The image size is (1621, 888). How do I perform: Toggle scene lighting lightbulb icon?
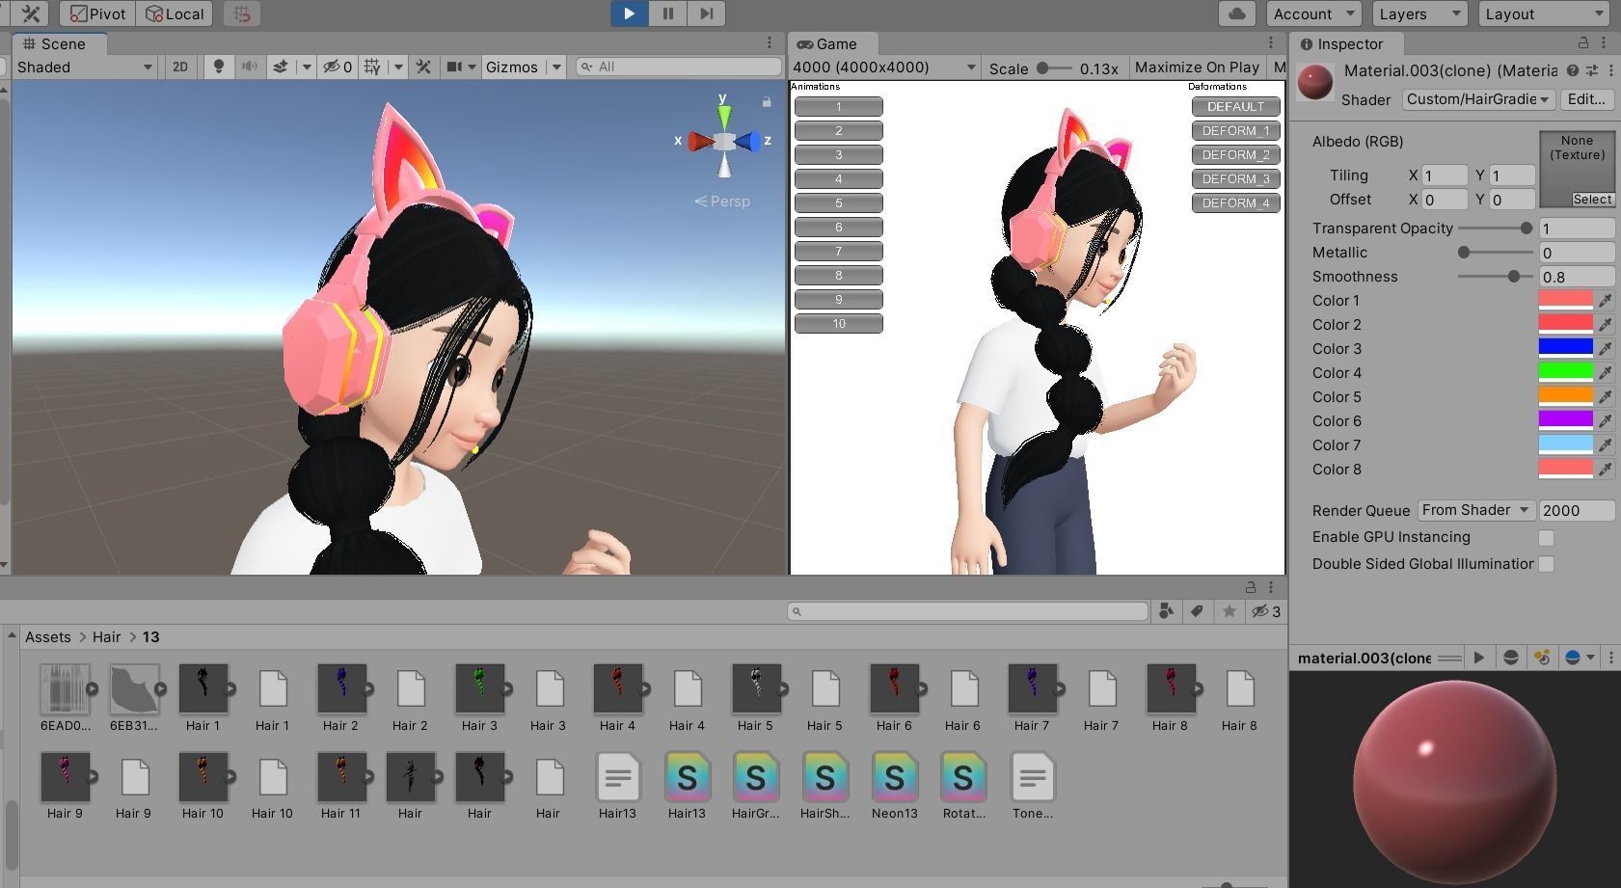pyautogui.click(x=219, y=67)
